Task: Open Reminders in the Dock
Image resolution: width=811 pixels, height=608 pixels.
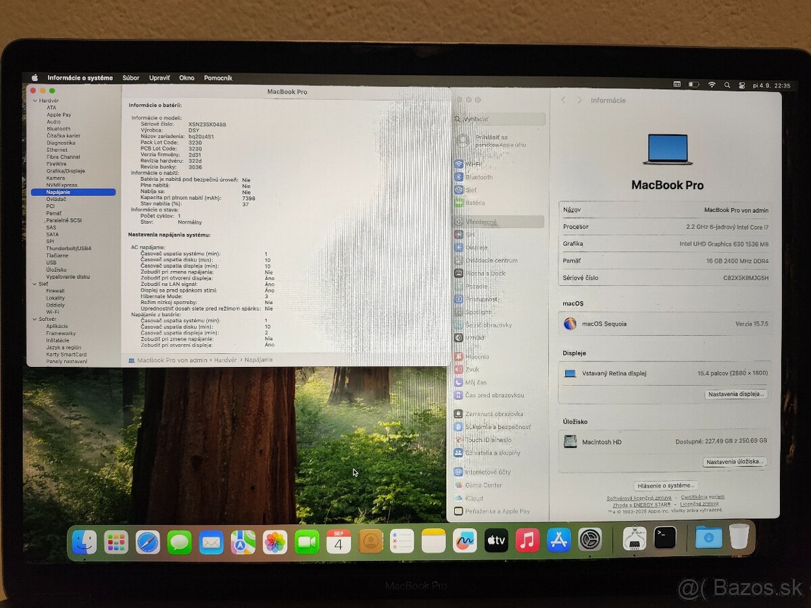Action: (x=402, y=542)
